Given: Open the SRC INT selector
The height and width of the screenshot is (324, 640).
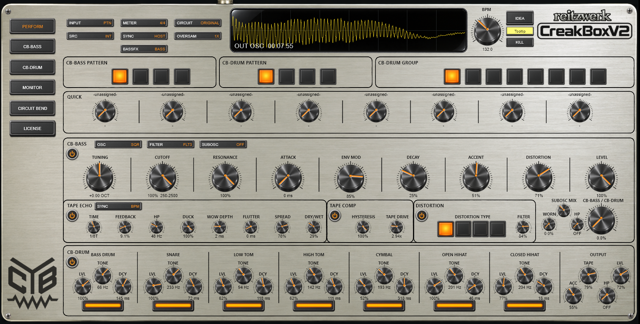Looking at the screenshot, I should click(x=90, y=36).
